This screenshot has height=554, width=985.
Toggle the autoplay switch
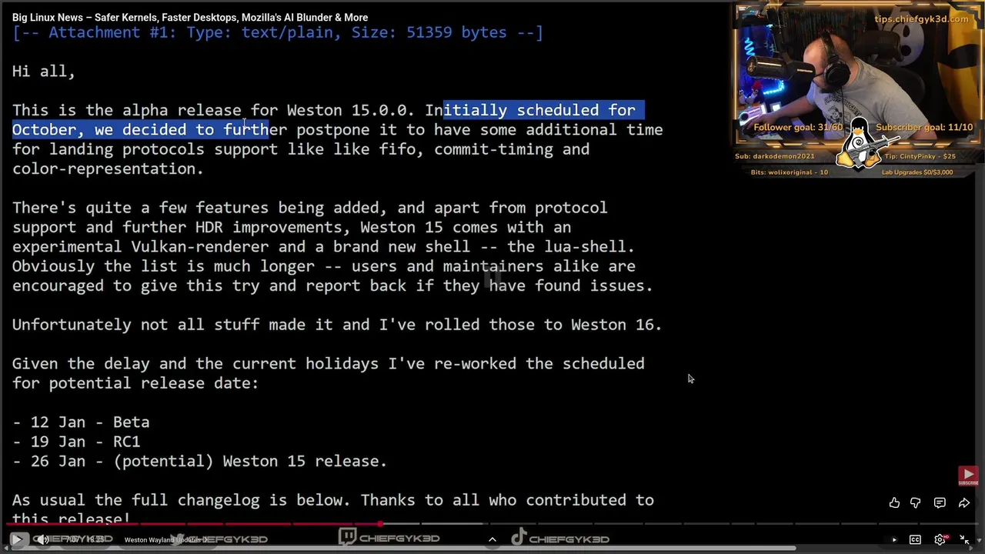click(x=891, y=540)
